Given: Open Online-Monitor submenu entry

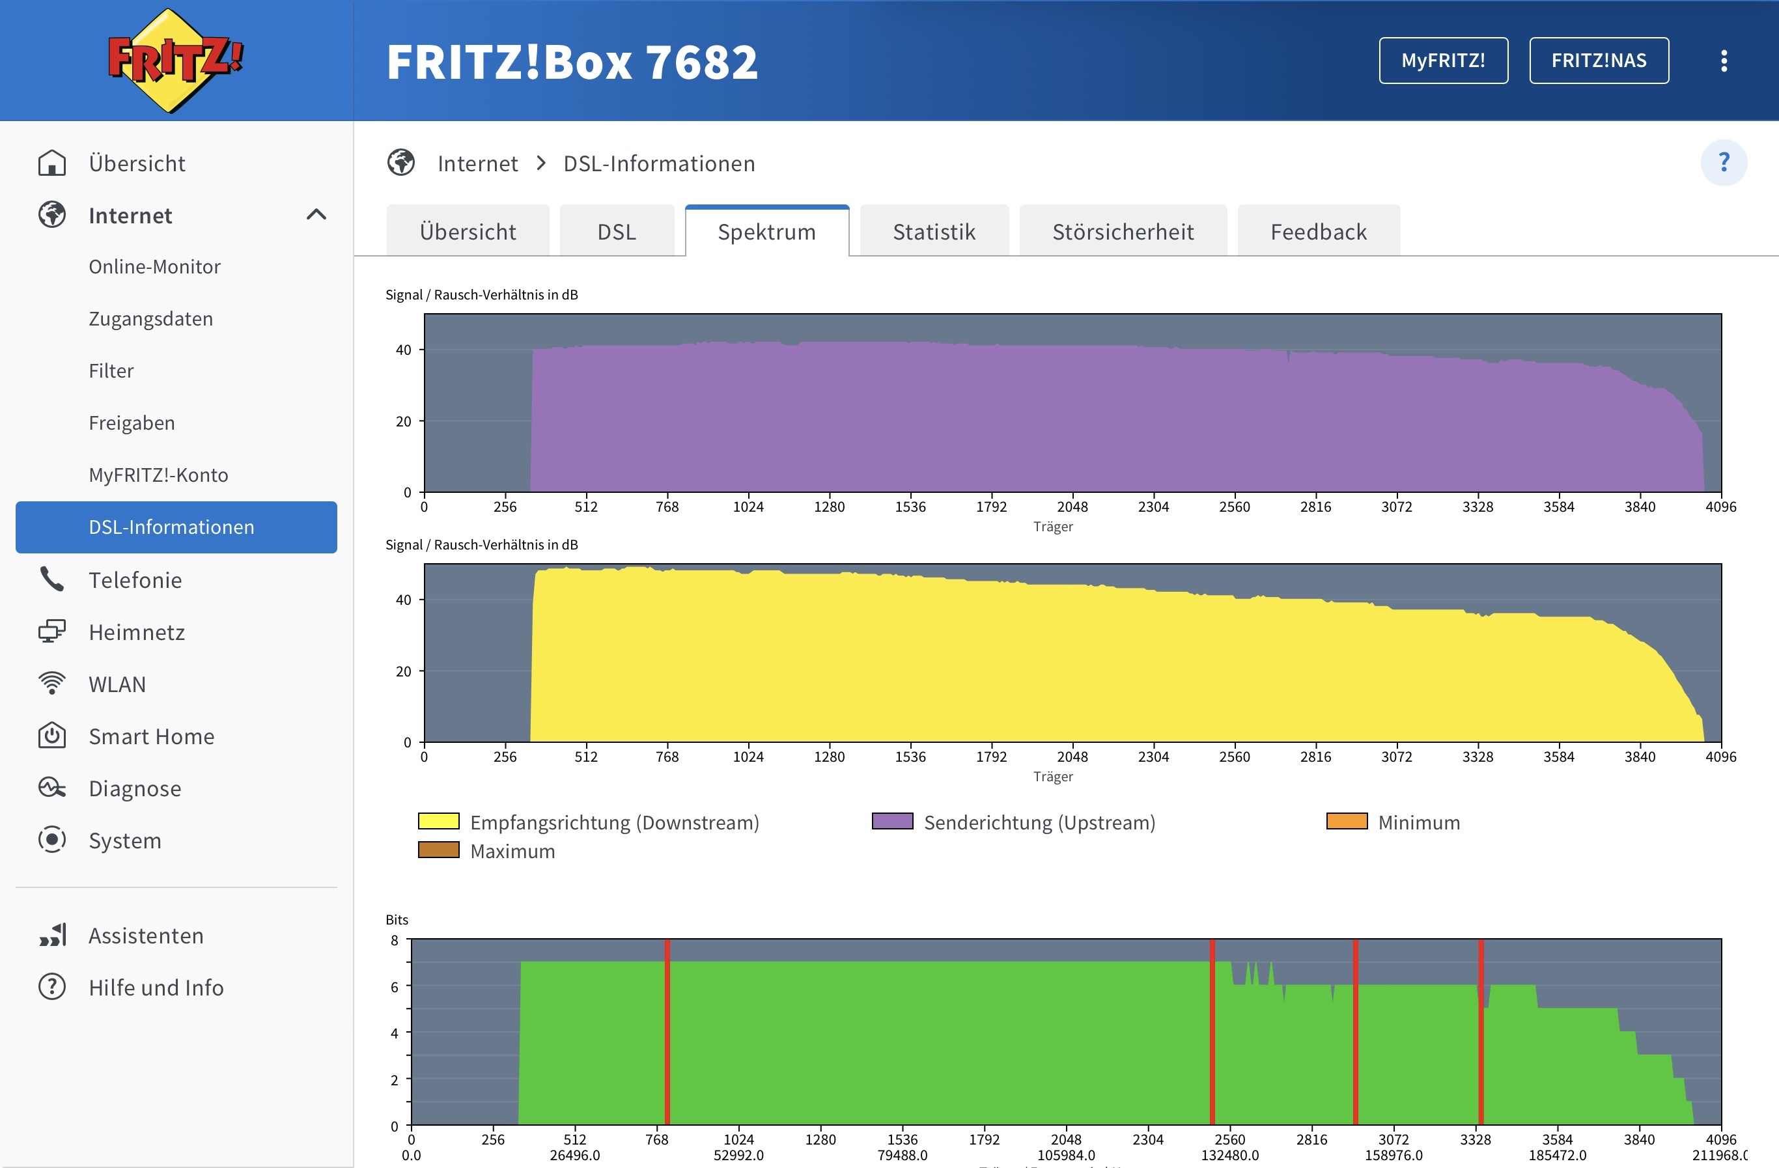Looking at the screenshot, I should pyautogui.click(x=155, y=267).
